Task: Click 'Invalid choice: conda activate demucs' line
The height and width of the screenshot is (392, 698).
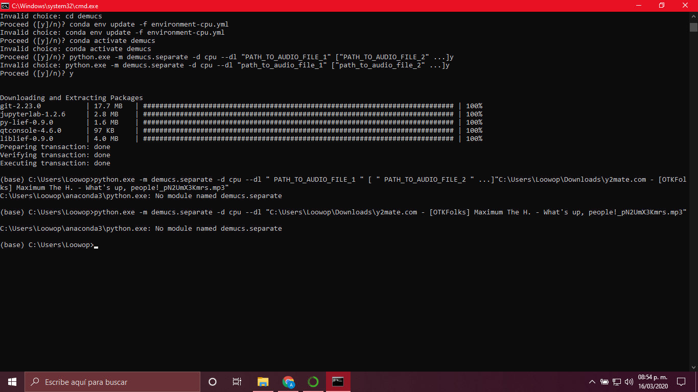Action: [x=76, y=49]
